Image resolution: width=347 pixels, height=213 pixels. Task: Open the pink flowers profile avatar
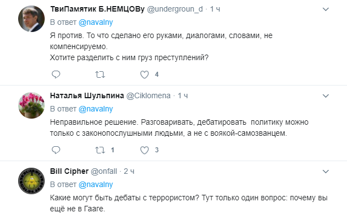click(x=31, y=105)
